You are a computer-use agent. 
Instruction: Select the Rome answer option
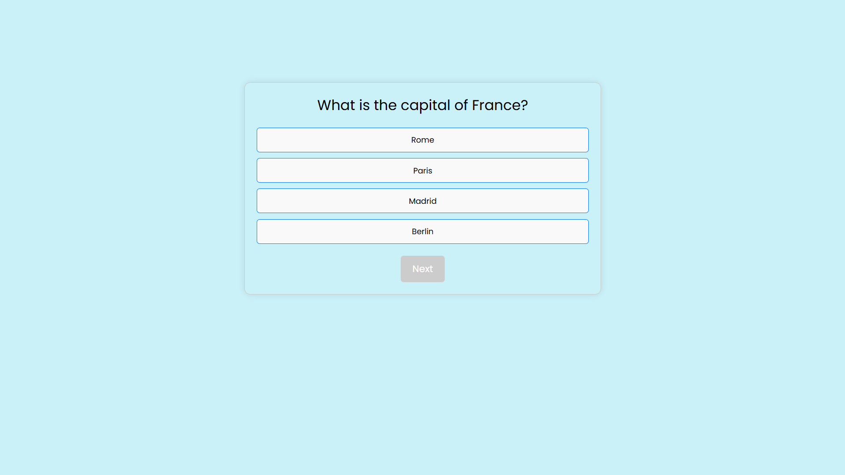coord(422,140)
